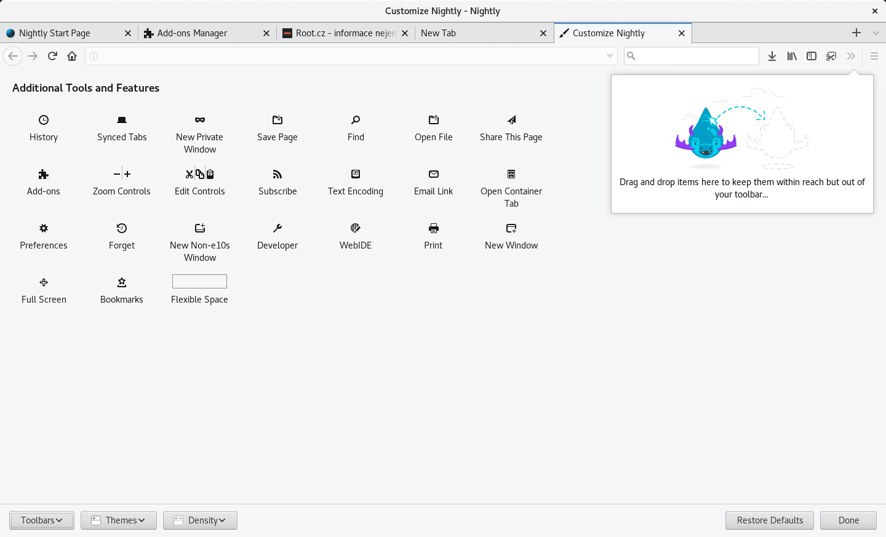Open the Toolbars dropdown

tap(41, 520)
